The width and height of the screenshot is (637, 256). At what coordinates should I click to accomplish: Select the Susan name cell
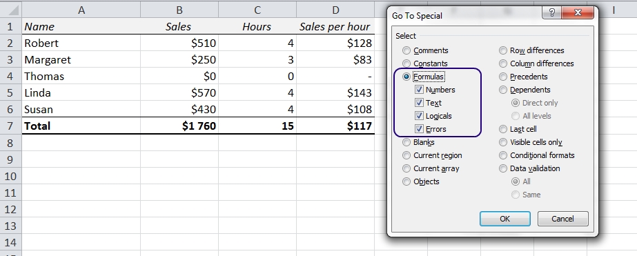(x=81, y=109)
